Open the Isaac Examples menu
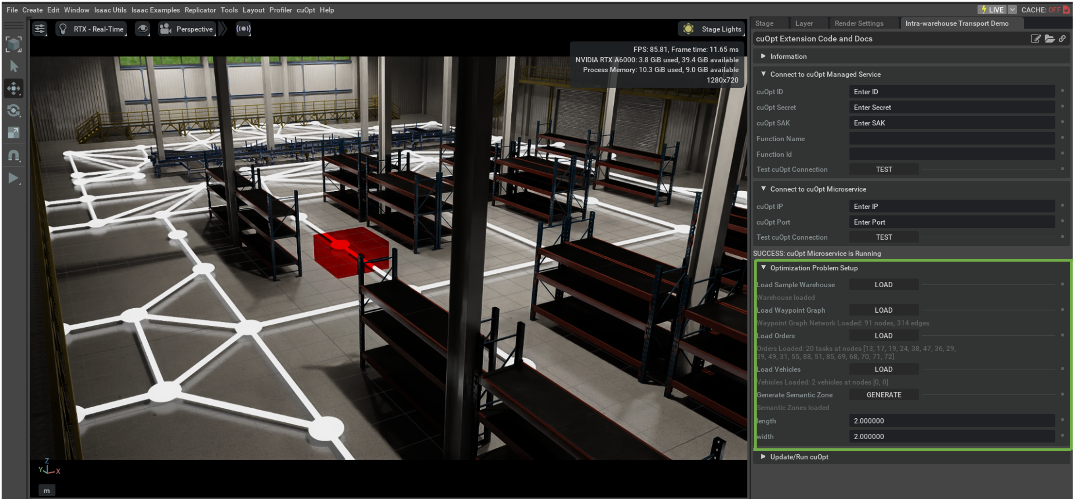The height and width of the screenshot is (500, 1075). click(155, 10)
